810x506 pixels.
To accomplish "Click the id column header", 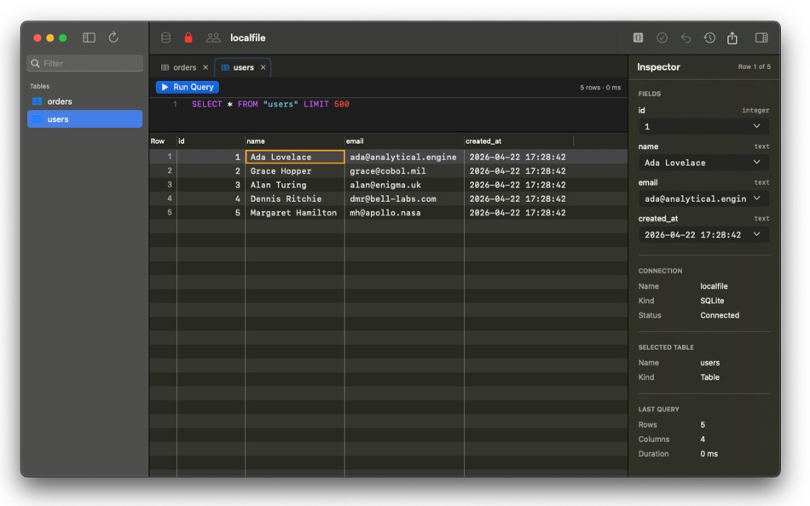I will 211,141.
